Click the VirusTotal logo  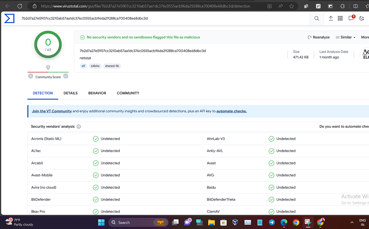[9, 18]
